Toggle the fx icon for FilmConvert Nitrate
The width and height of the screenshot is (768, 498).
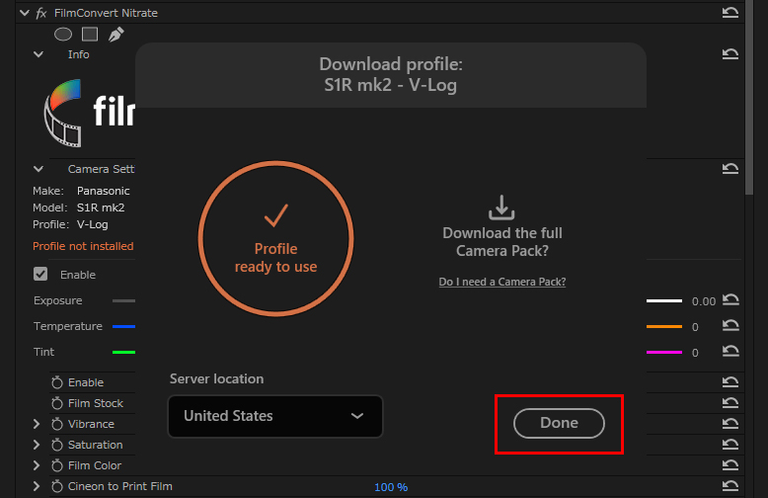41,13
